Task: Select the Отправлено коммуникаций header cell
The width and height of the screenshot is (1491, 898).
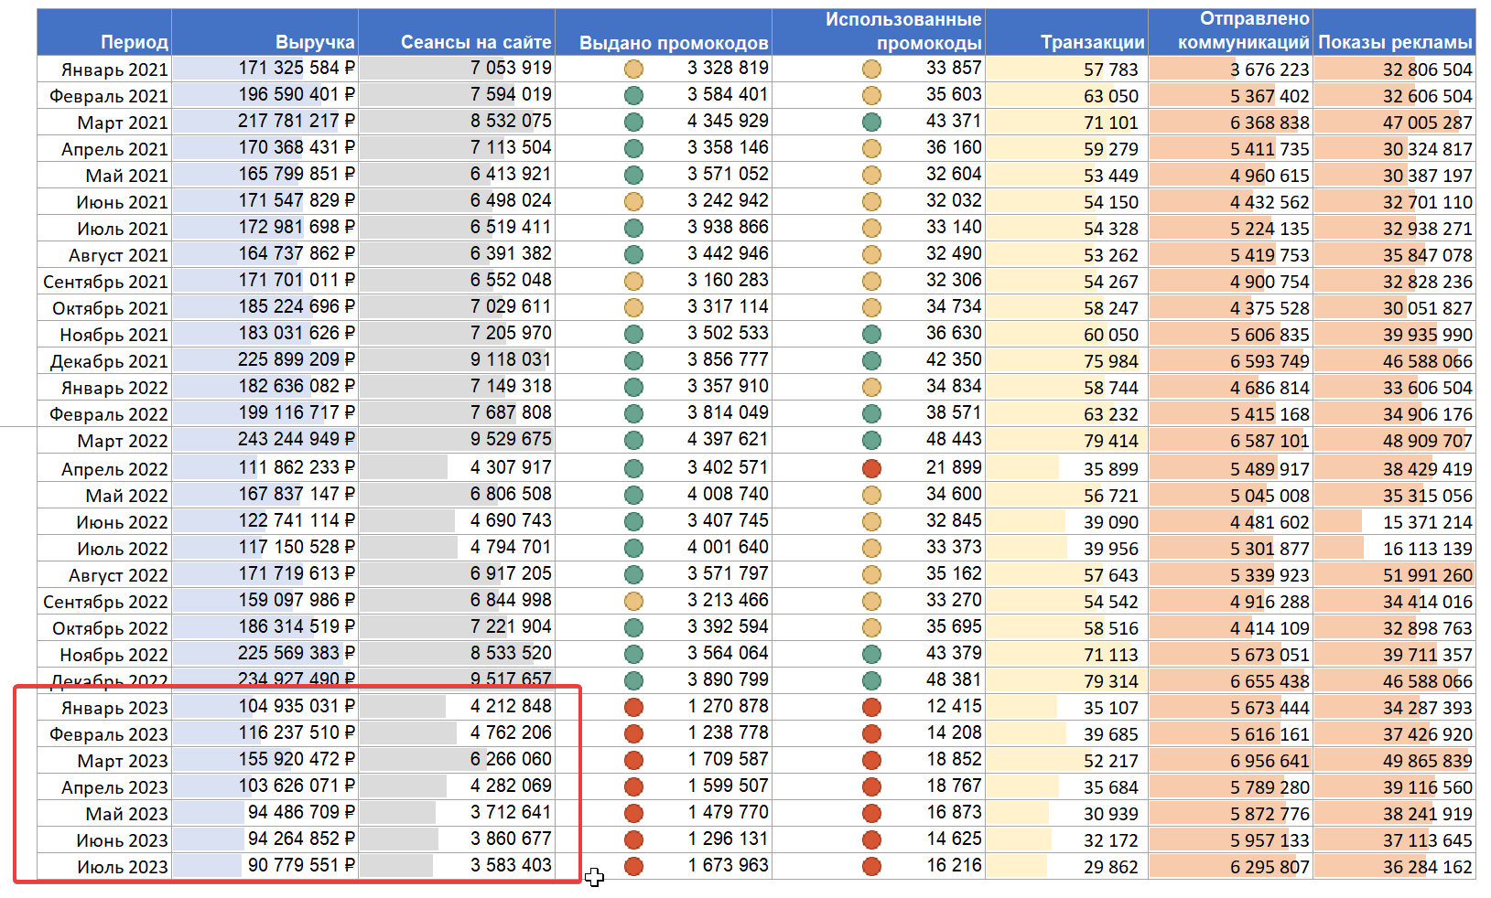Action: click(1231, 32)
